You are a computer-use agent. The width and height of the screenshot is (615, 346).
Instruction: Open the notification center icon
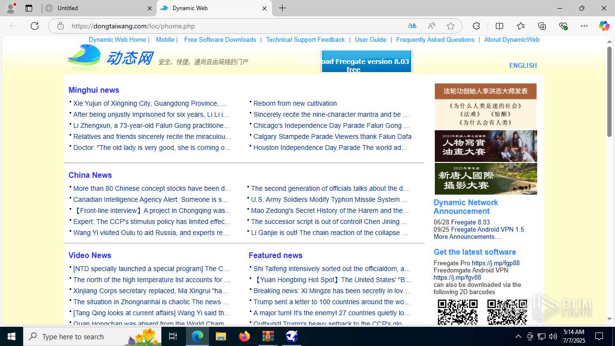(x=600, y=336)
